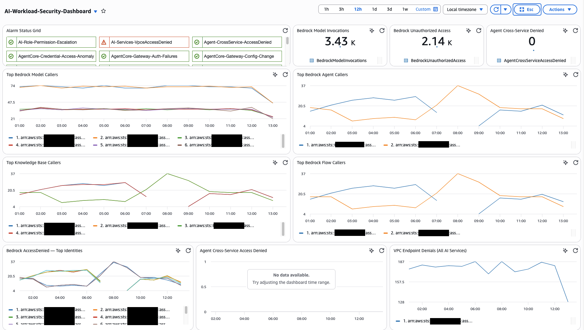Select the 12h time range
Image resolution: width=584 pixels, height=330 pixels.
click(358, 9)
